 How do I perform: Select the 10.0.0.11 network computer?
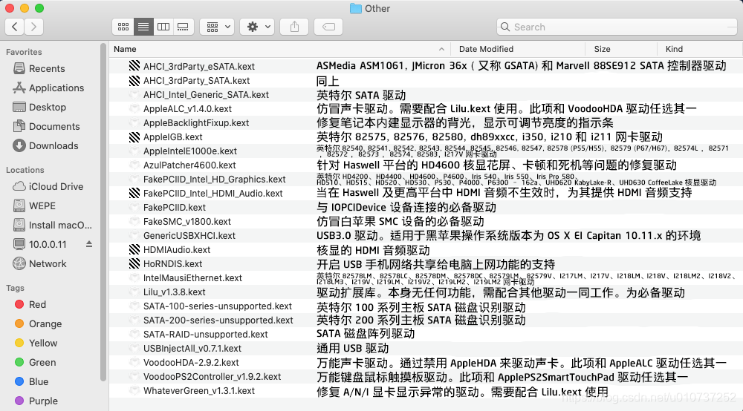point(40,245)
